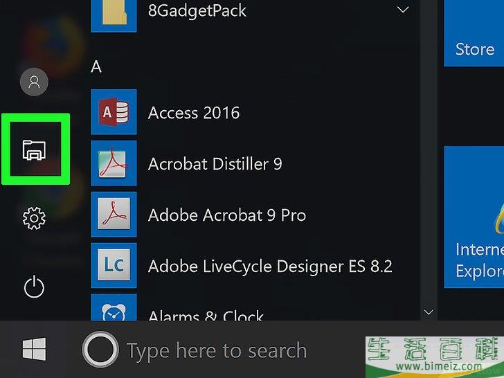
Task: Launch Acrobat Distiller 9 by name
Action: [215, 164]
